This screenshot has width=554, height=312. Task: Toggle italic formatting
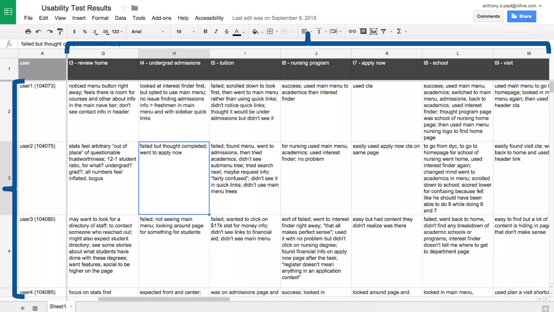click(216, 31)
